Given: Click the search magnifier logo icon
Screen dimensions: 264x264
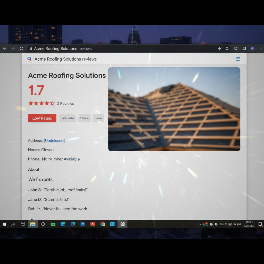Looking at the screenshot, I should (x=29, y=59).
